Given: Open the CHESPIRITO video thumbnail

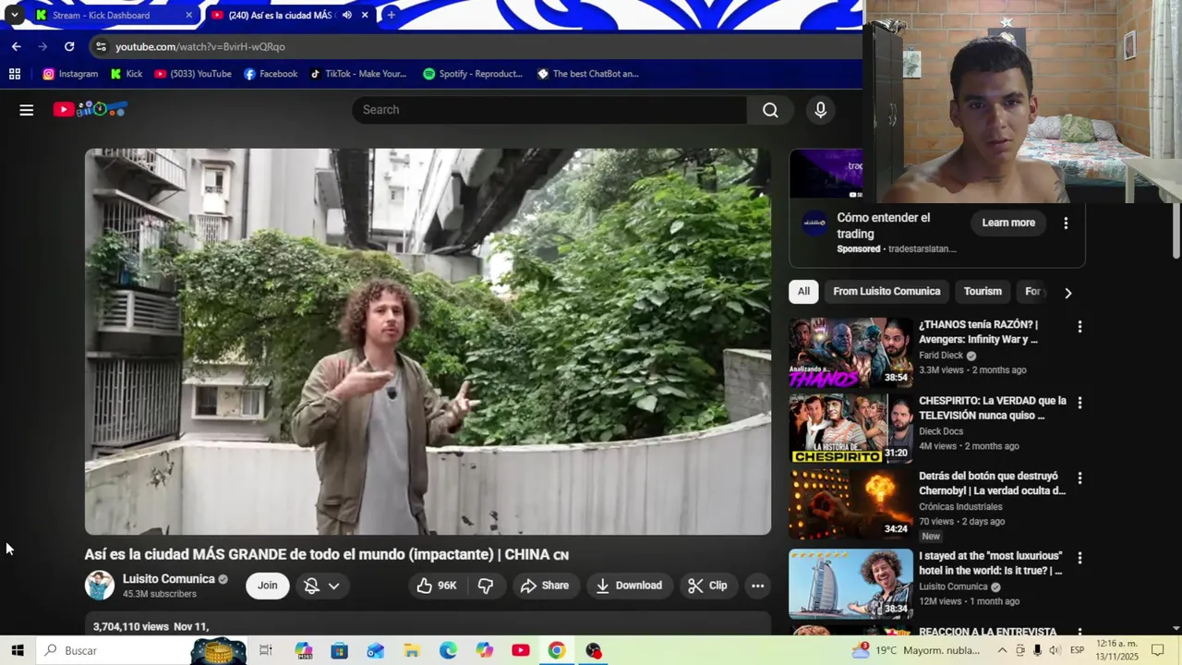Looking at the screenshot, I should (850, 429).
